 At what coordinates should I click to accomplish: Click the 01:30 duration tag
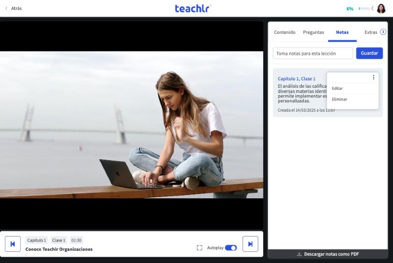76,240
